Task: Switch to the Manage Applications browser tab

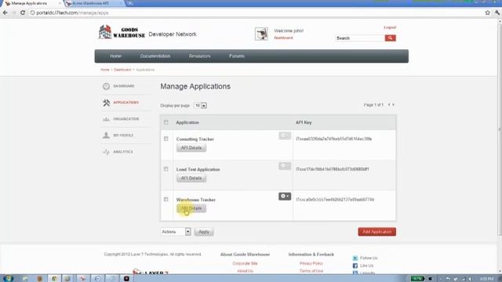Action: pos(32,3)
